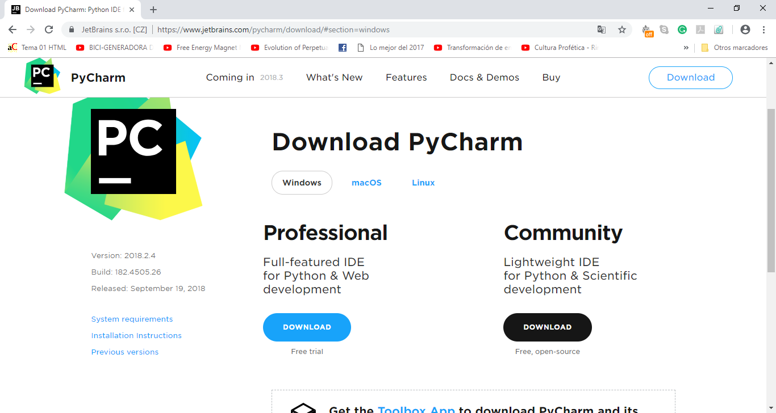Open the 'Docs & Demos' menu item

point(485,78)
